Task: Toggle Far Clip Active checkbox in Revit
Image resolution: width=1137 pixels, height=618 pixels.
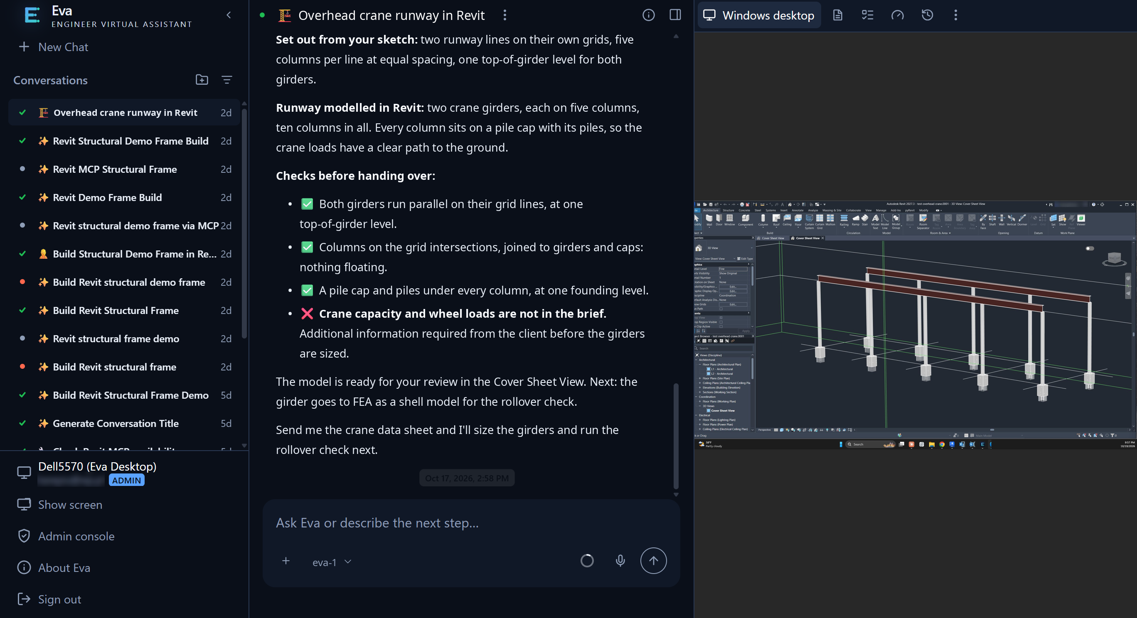Action: 721,326
